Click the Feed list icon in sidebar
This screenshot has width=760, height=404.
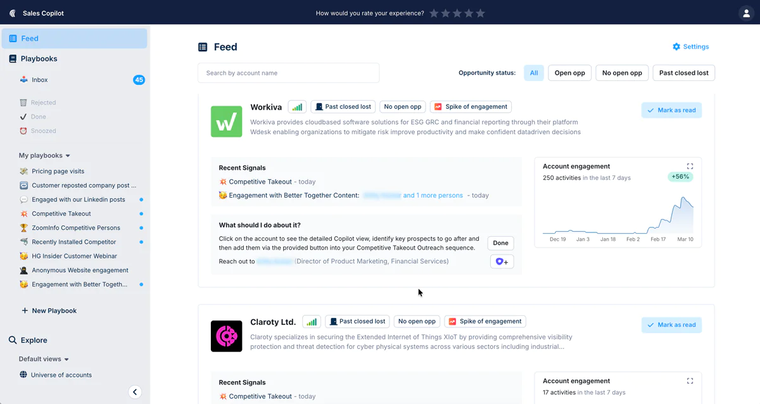(x=13, y=39)
